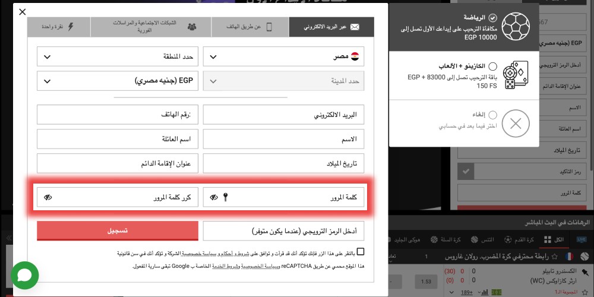Screen dimensions: 594x297
Task: Click the الرهانات في البث المباشر heading
Action: point(557,222)
